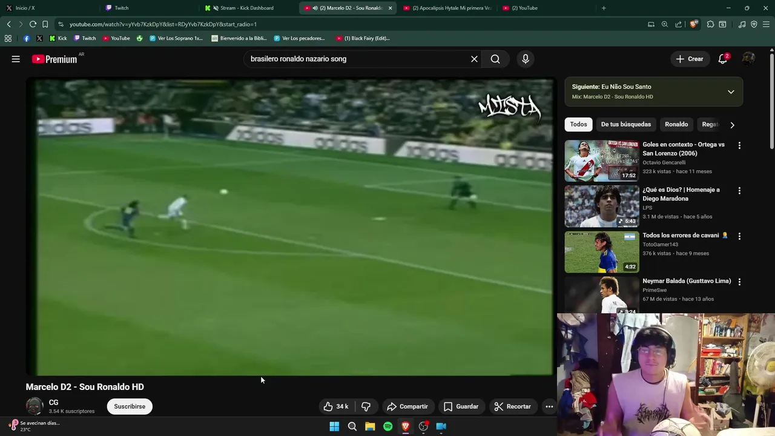
Task: Click the page vertical scrollbar
Action: [x=771, y=100]
